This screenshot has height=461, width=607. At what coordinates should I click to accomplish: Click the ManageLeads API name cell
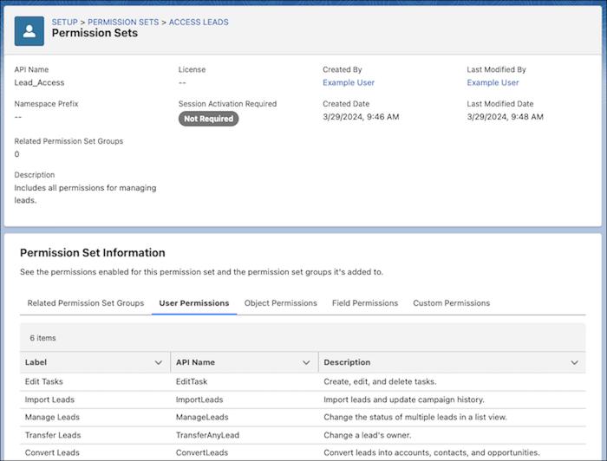[x=202, y=418]
